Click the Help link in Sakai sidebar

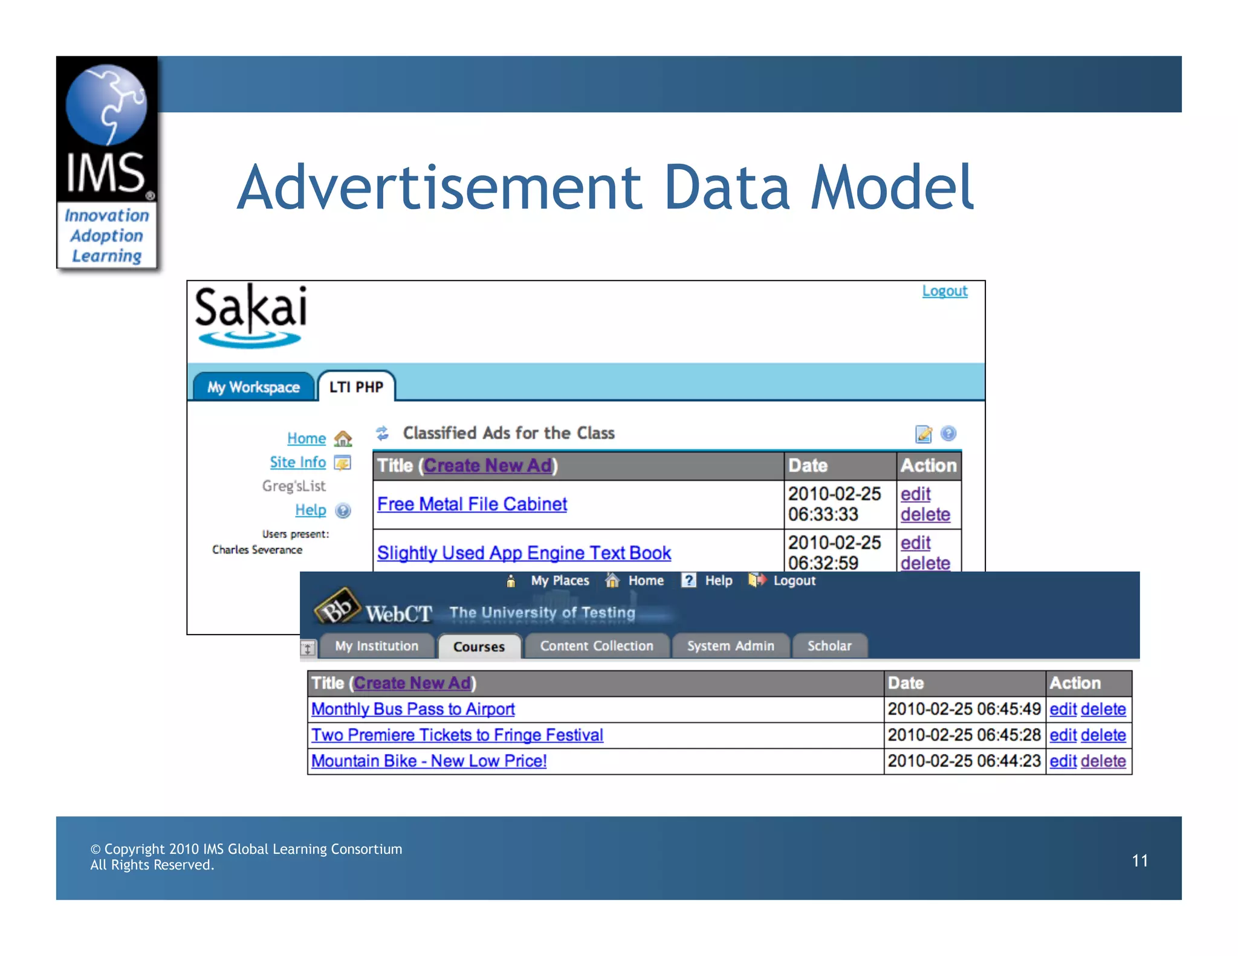(310, 510)
